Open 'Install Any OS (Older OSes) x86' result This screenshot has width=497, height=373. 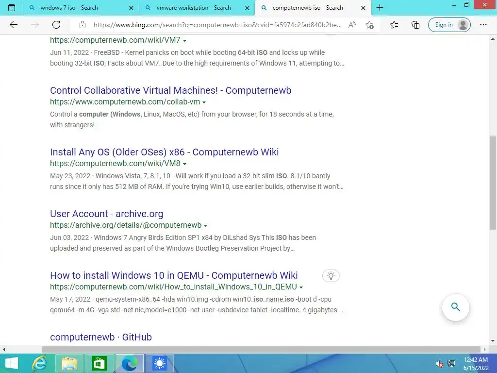point(164,152)
